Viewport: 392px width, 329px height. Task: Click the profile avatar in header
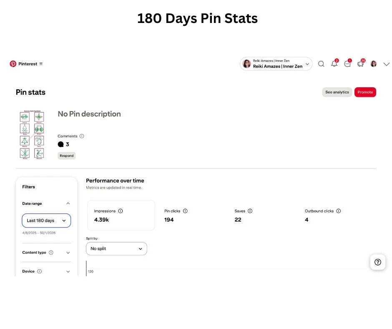374,64
